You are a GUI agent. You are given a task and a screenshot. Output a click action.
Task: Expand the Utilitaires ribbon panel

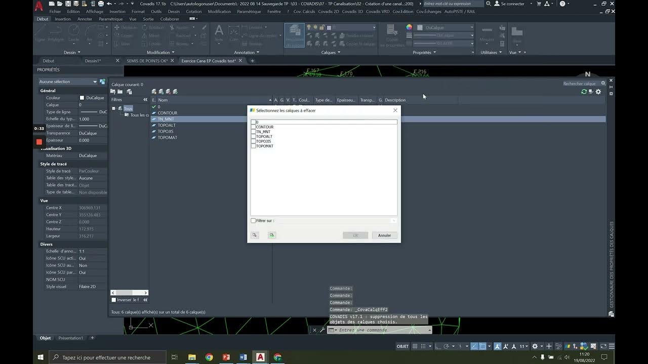point(491,52)
